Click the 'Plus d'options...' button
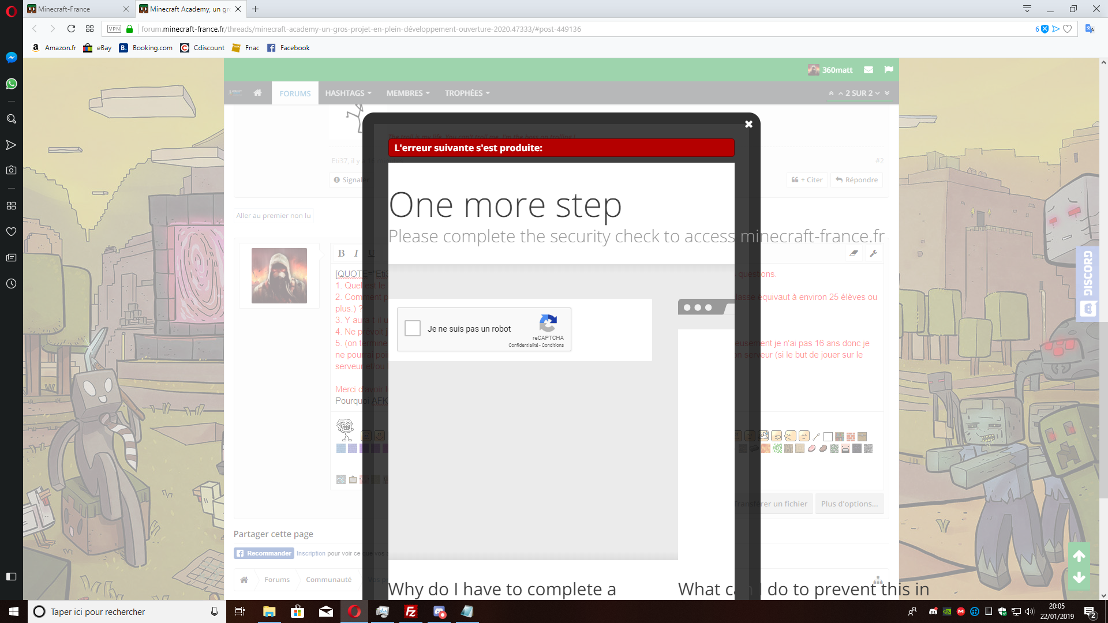The height and width of the screenshot is (623, 1108). click(849, 504)
